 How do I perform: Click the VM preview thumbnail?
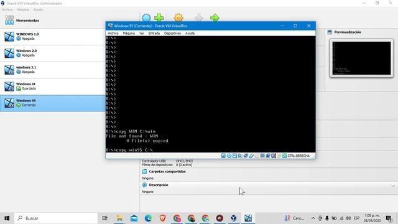pos(361,58)
